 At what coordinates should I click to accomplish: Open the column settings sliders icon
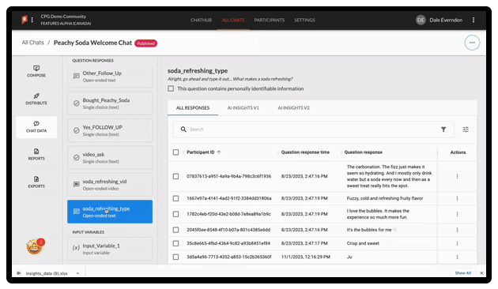click(x=466, y=129)
